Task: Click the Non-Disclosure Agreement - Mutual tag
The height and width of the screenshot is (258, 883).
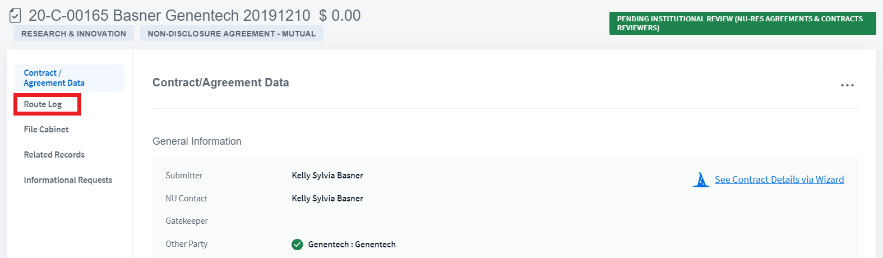Action: tap(232, 34)
